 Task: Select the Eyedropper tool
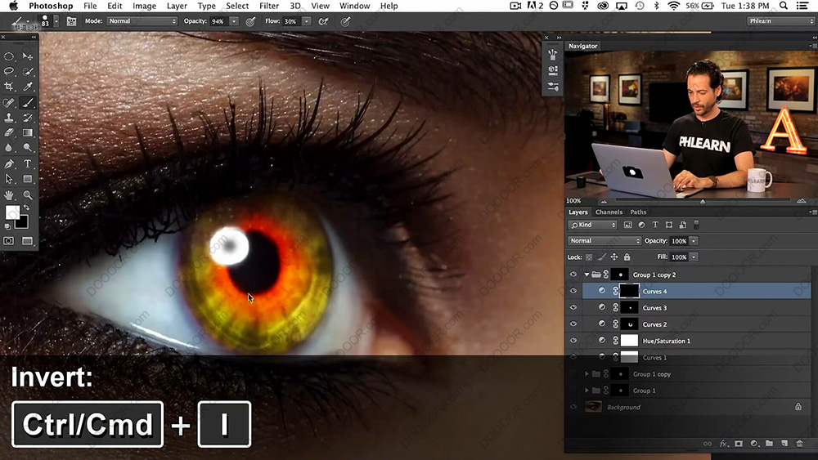click(28, 87)
